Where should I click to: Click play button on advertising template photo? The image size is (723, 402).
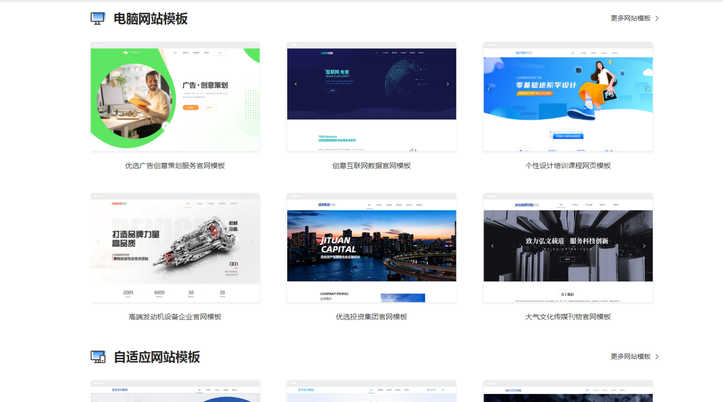click(x=165, y=126)
